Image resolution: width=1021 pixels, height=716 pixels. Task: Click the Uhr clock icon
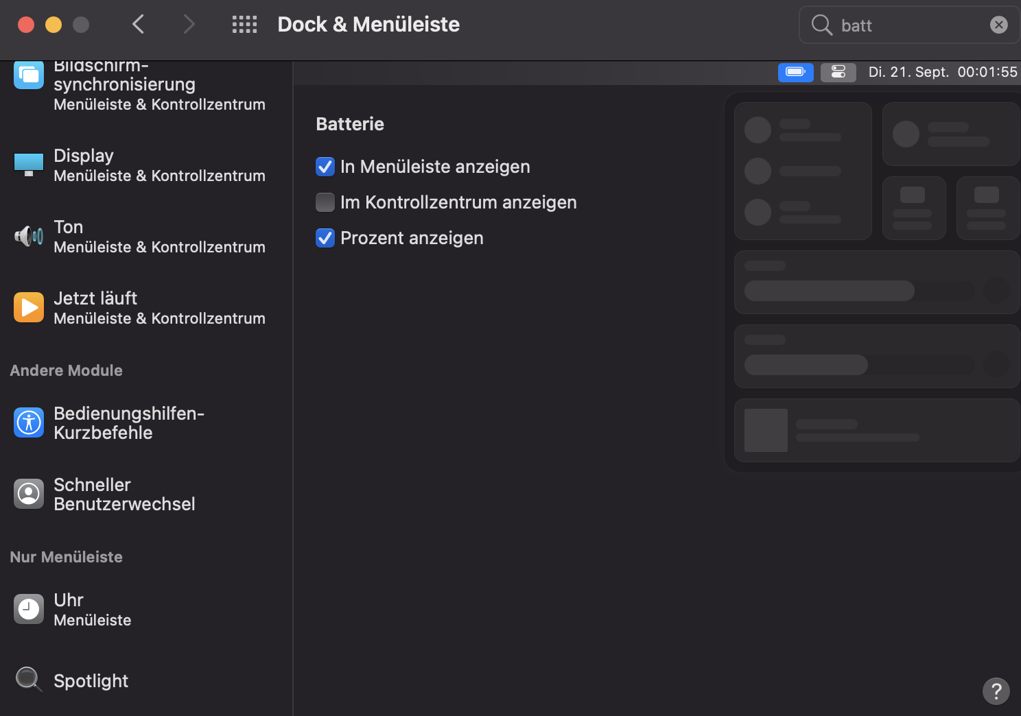(x=29, y=609)
